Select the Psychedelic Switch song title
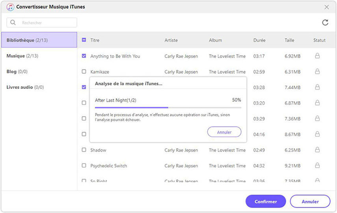Image resolution: width=337 pixels, height=213 pixels. click(108, 166)
